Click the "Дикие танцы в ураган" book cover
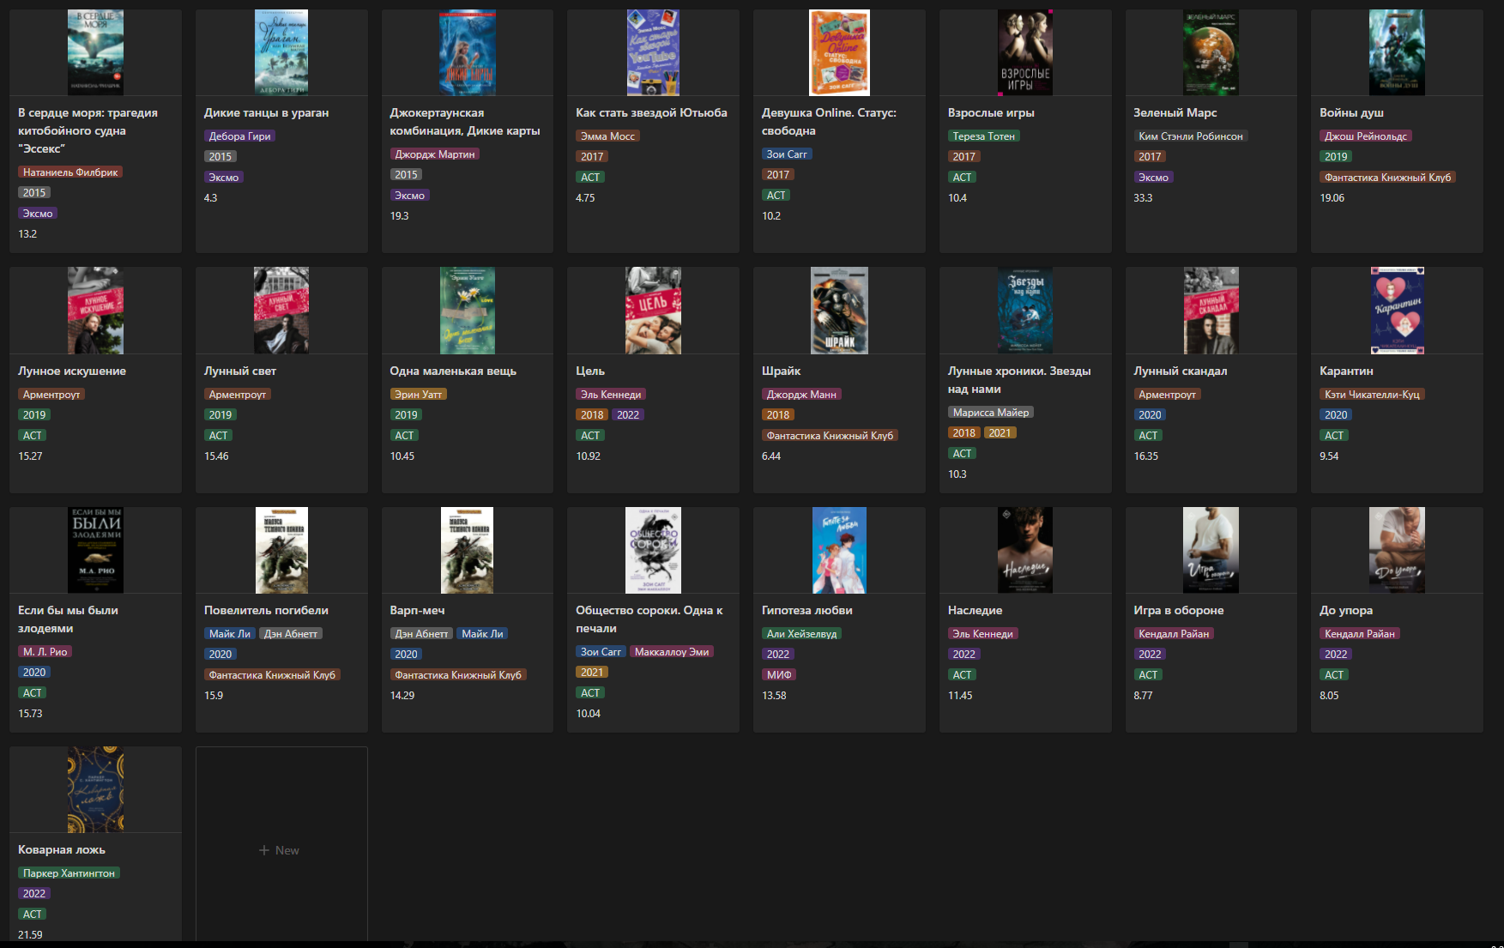The height and width of the screenshot is (948, 1504). (281, 52)
